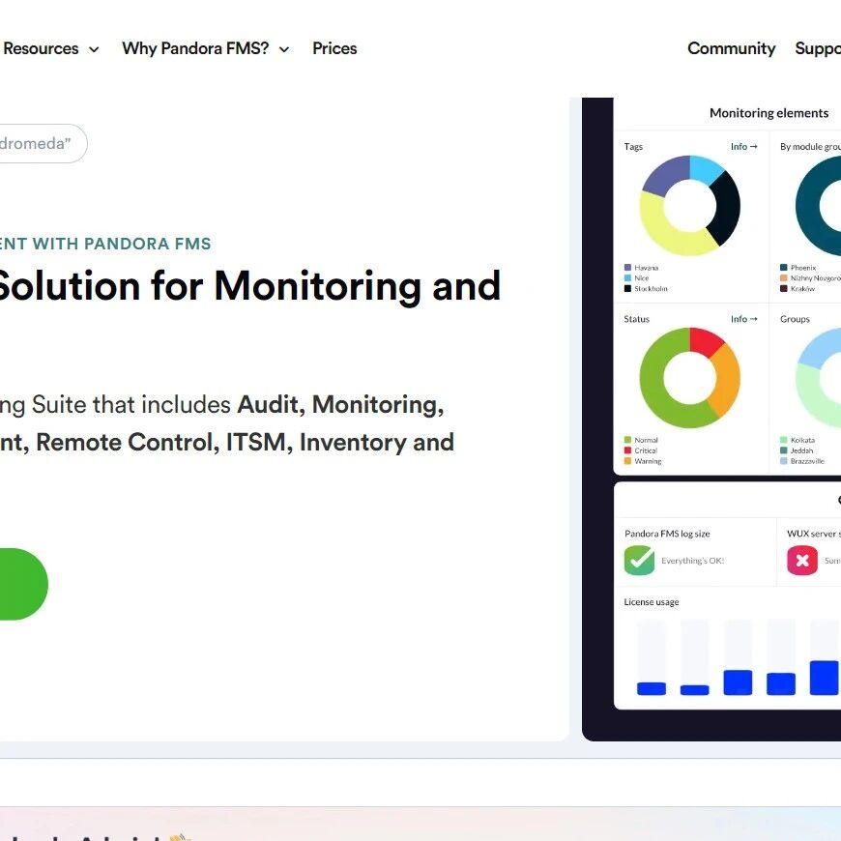Click the Groups donut chart
Image resolution: width=841 pixels, height=841 pixels.
pos(819,378)
